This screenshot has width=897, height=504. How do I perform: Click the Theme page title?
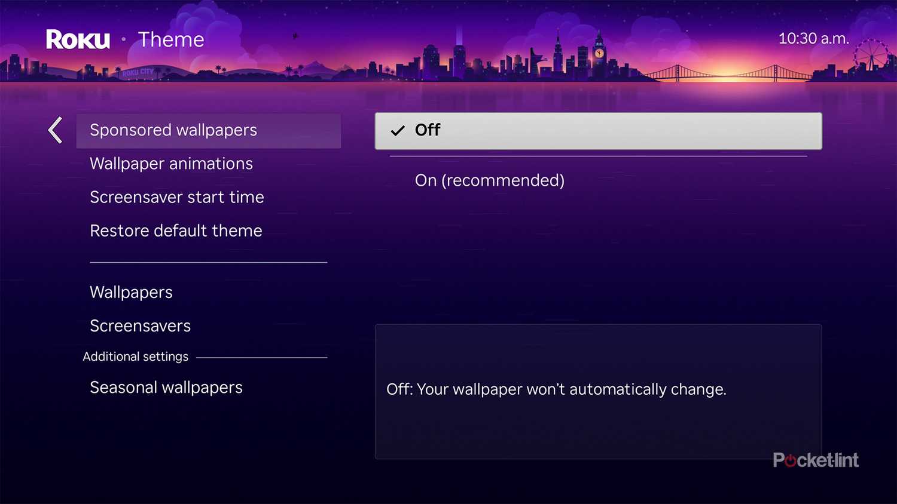171,39
